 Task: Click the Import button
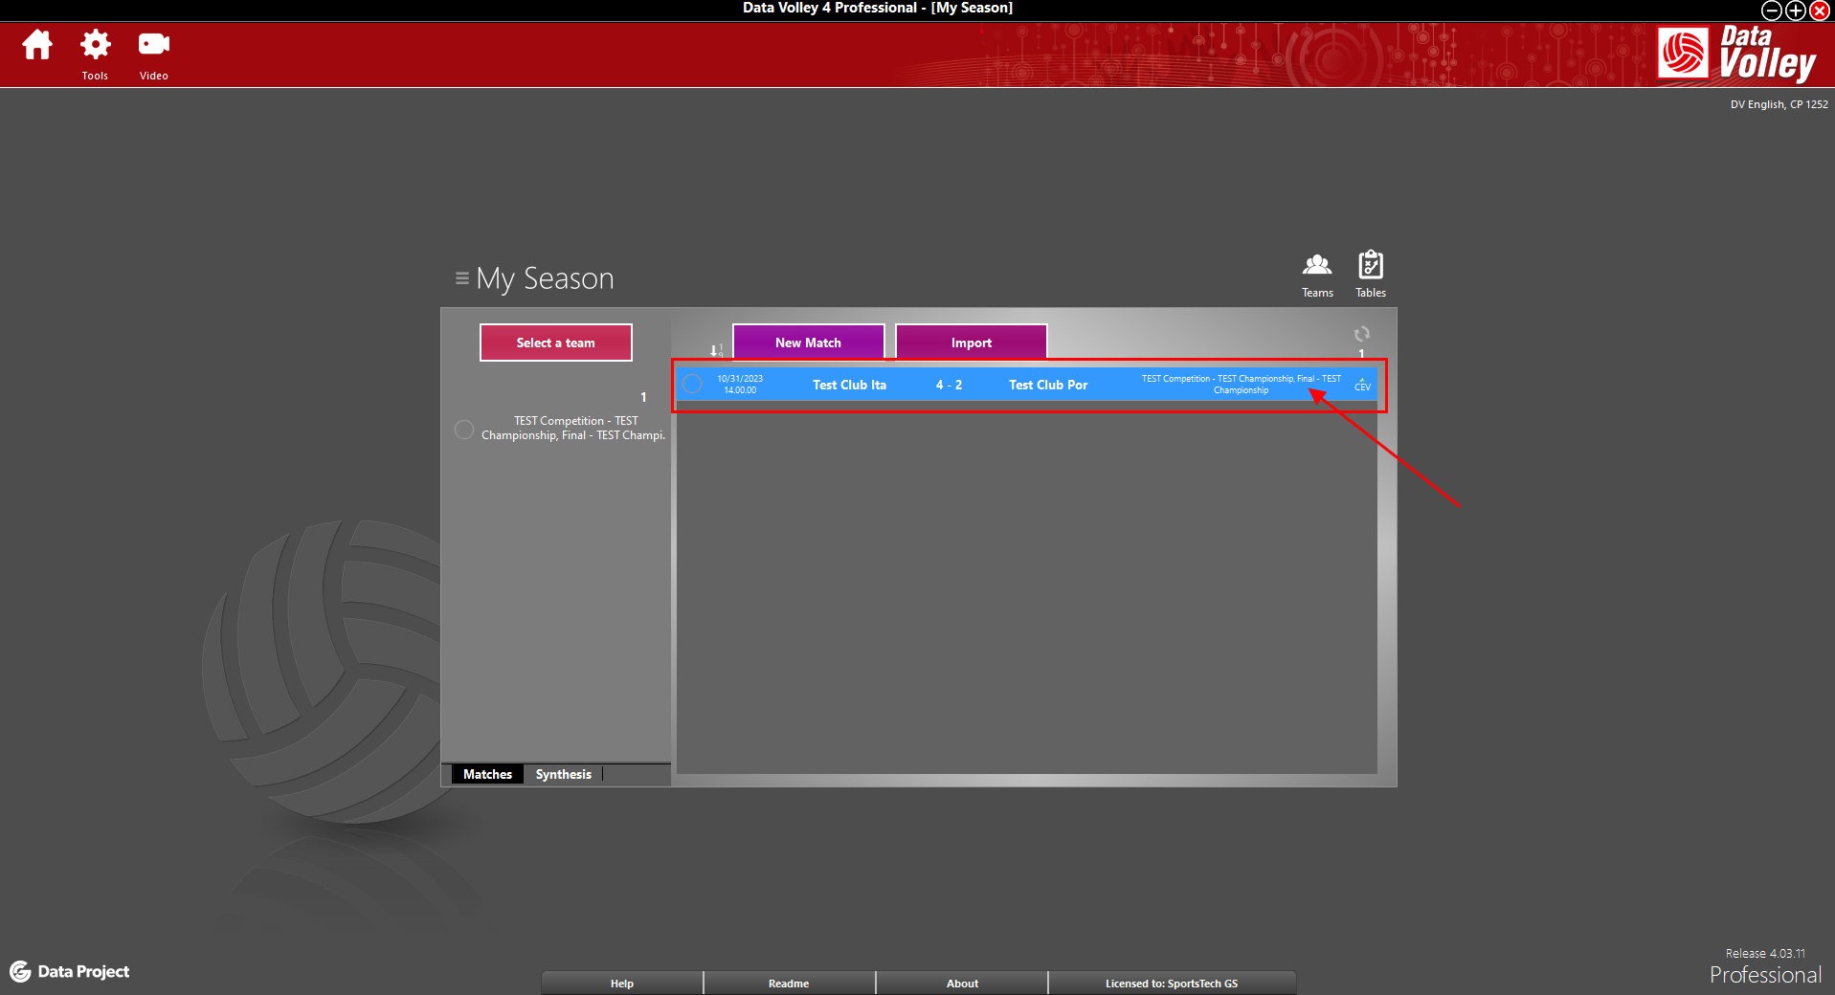tap(971, 343)
